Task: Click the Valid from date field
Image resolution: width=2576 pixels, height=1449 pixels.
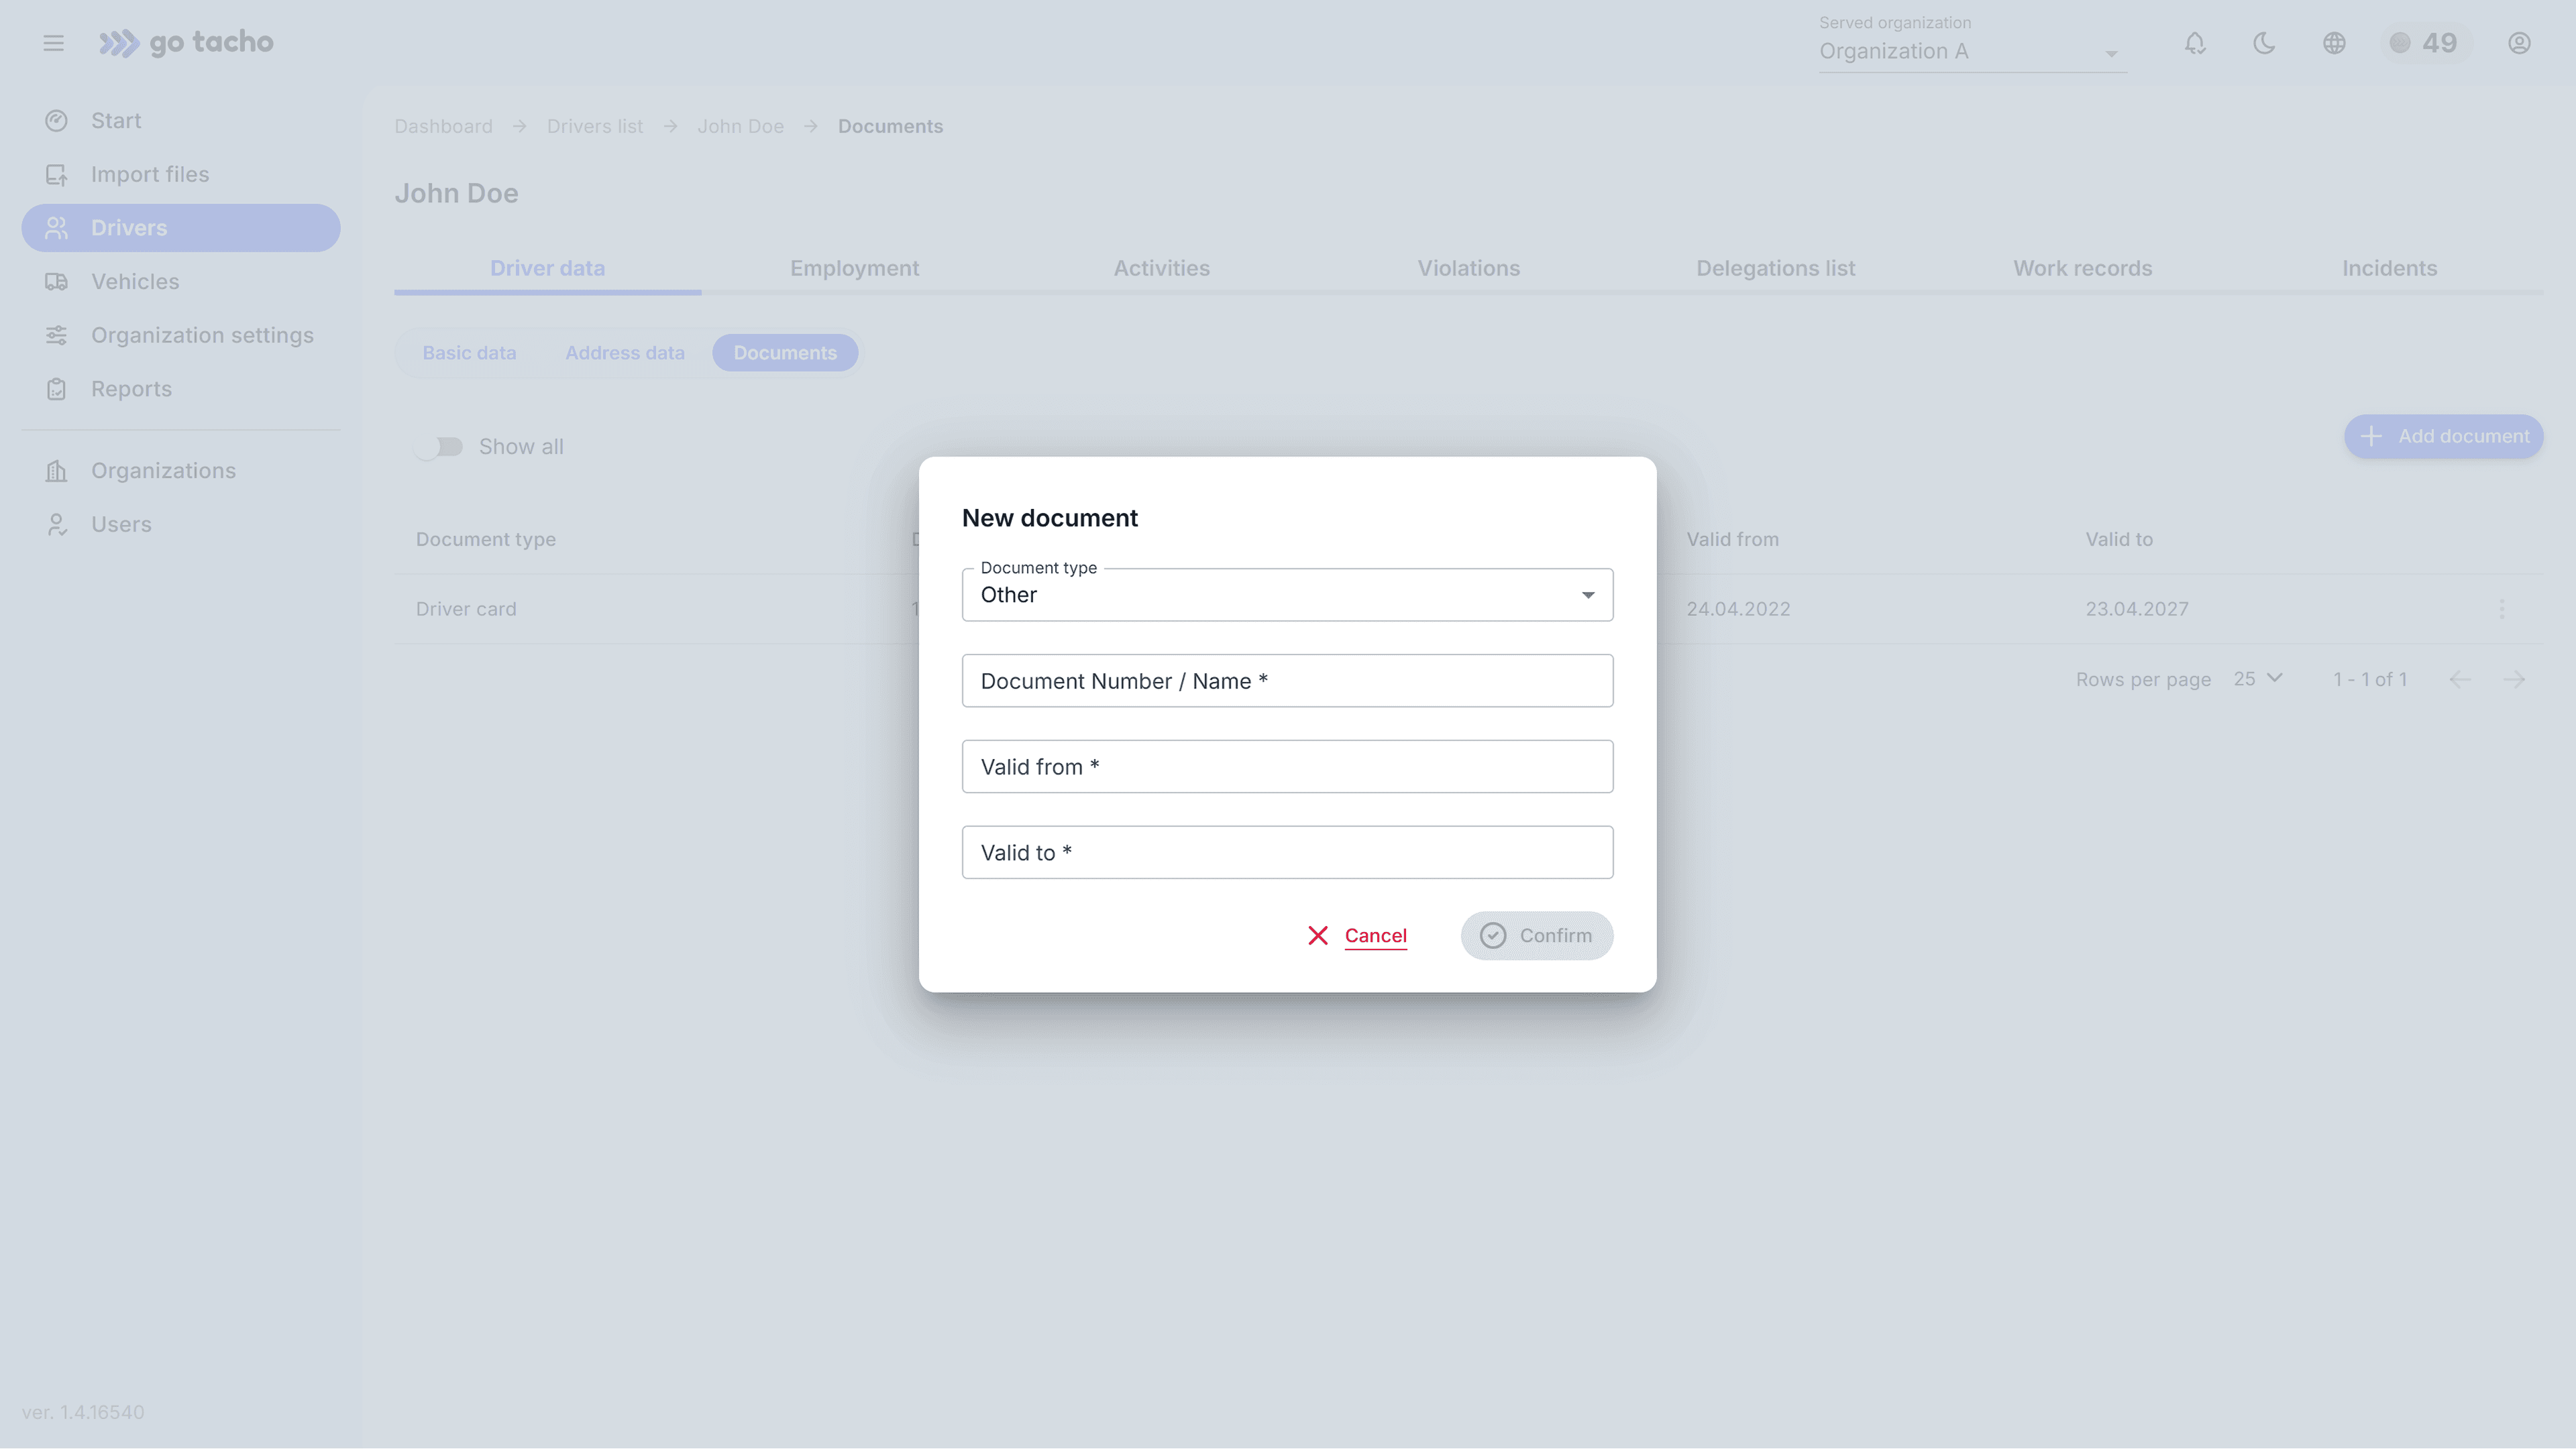Action: click(1287, 766)
